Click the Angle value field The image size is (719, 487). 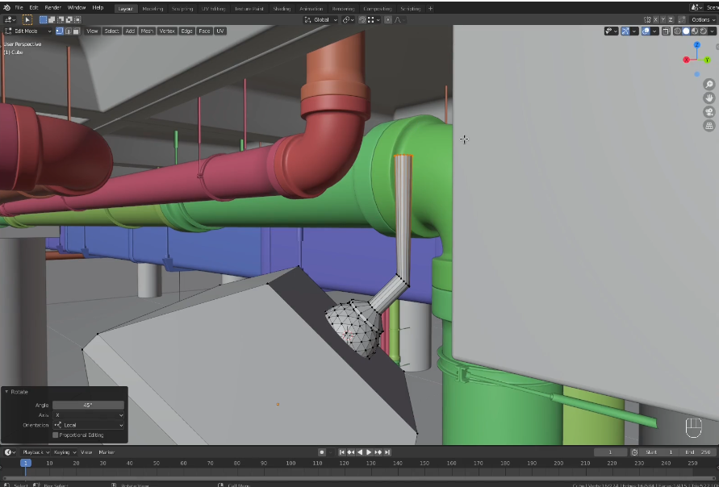pos(88,405)
